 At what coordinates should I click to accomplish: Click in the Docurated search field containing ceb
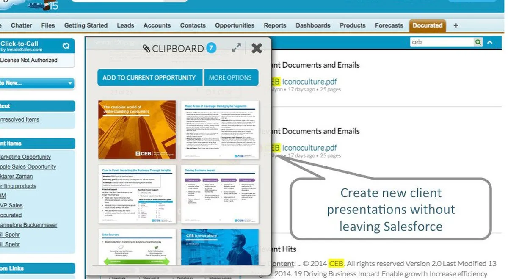[442, 42]
